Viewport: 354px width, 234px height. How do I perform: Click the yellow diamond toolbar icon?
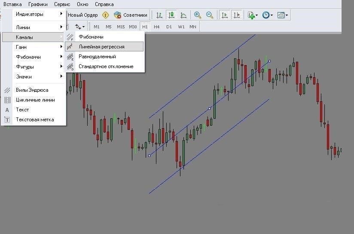pyautogui.click(x=105, y=15)
